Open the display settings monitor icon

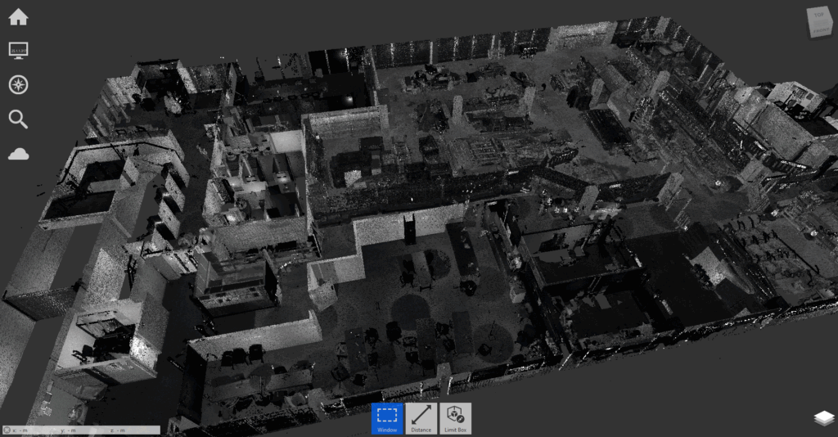tap(18, 51)
